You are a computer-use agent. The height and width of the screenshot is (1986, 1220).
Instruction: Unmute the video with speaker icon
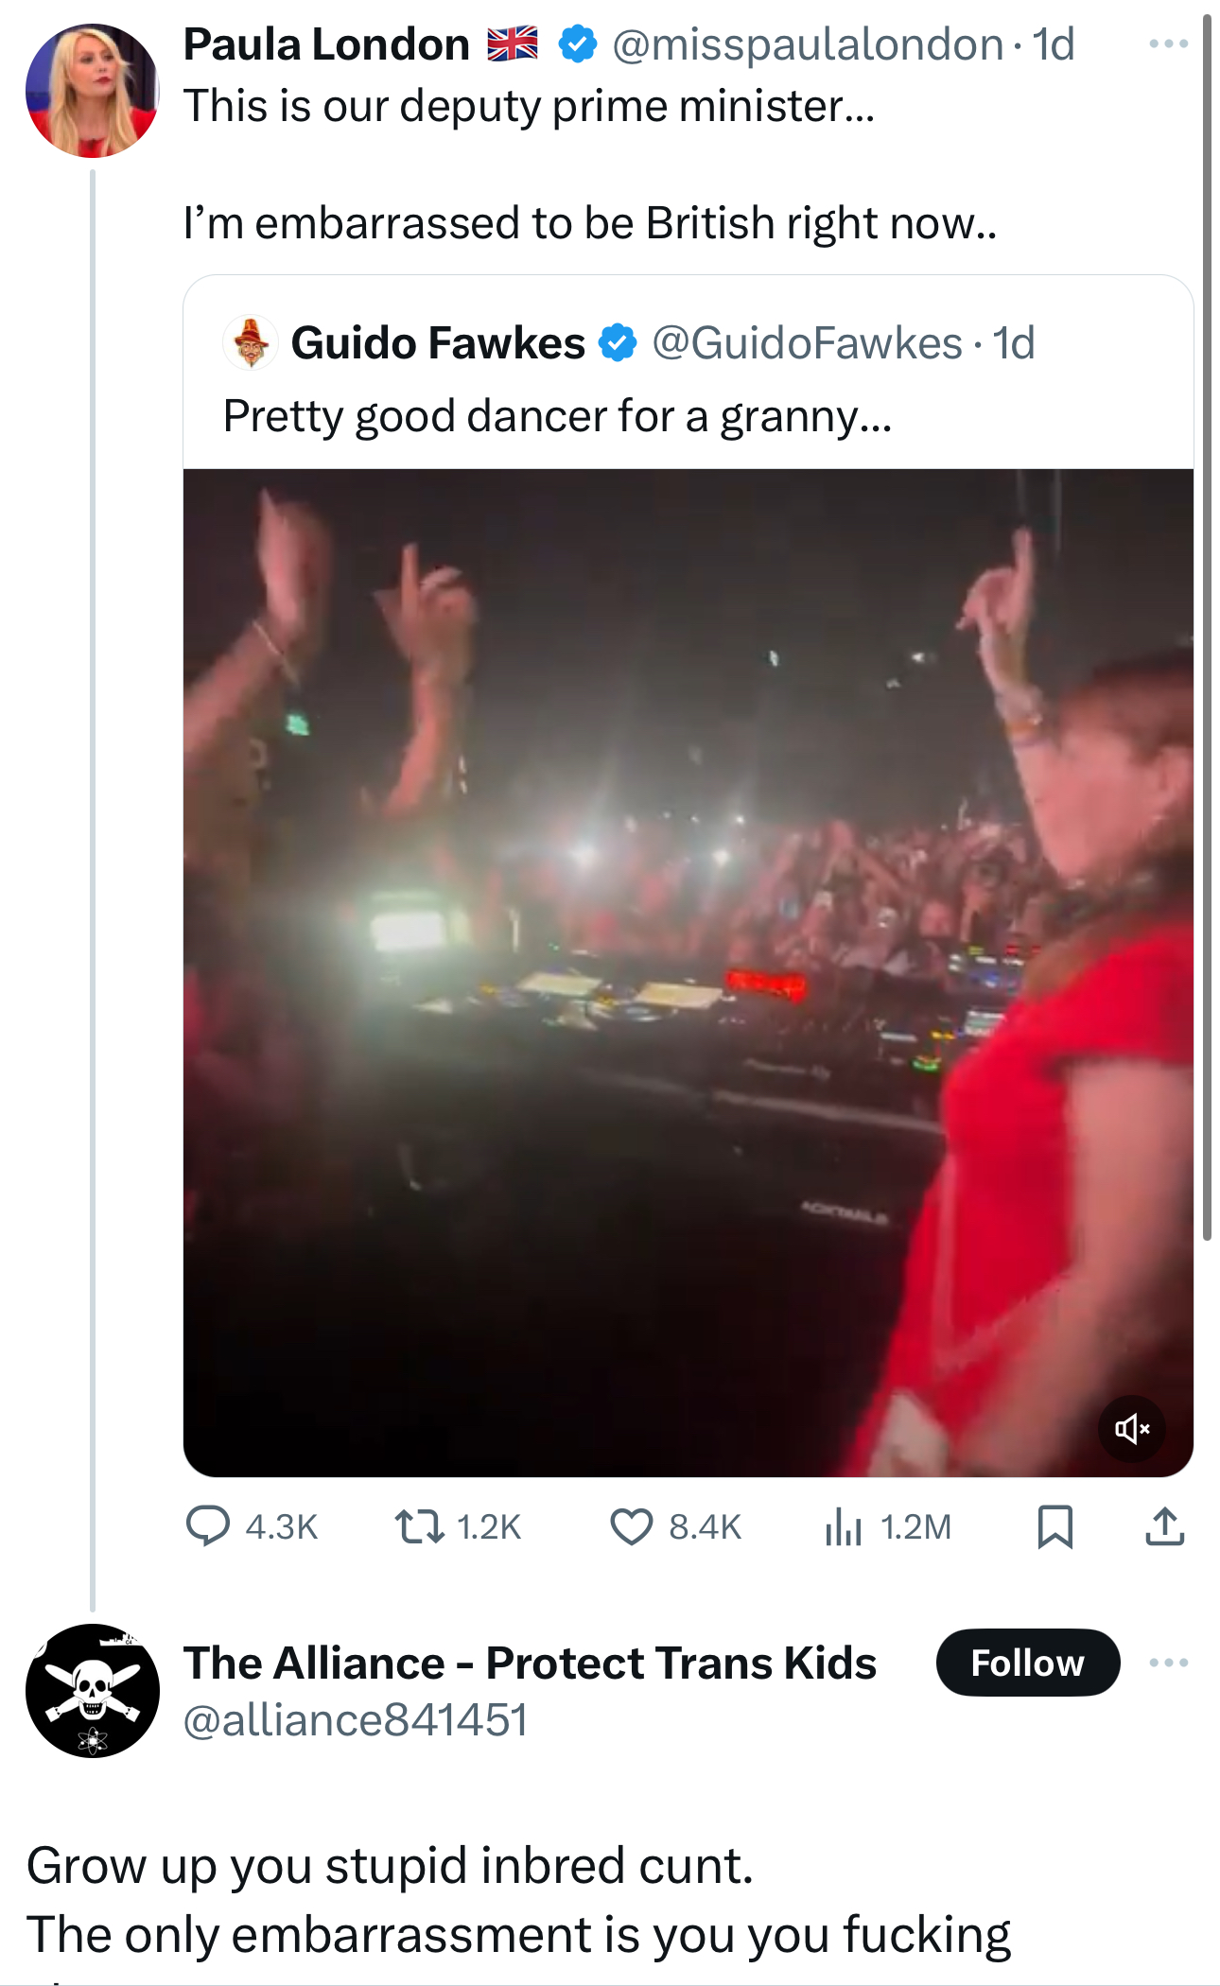(x=1131, y=1428)
